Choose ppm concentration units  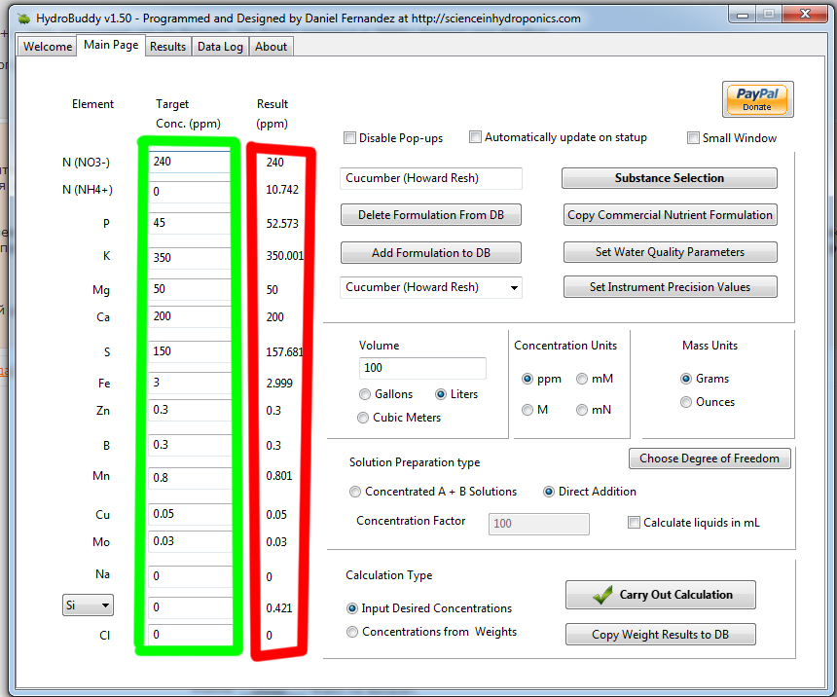(528, 379)
